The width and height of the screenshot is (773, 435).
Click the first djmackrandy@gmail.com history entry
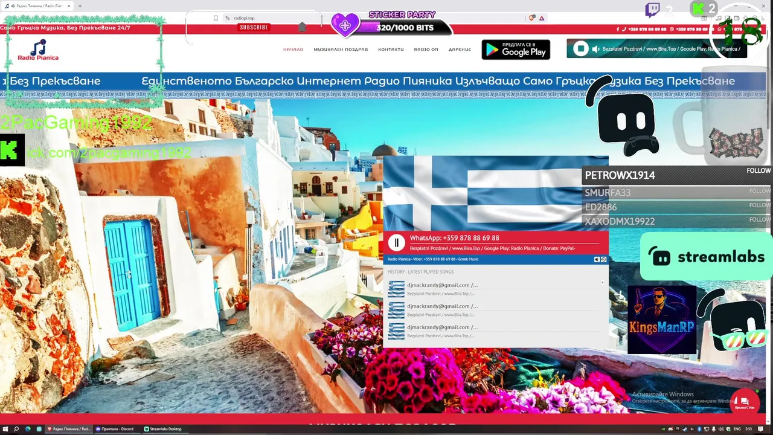coord(442,285)
